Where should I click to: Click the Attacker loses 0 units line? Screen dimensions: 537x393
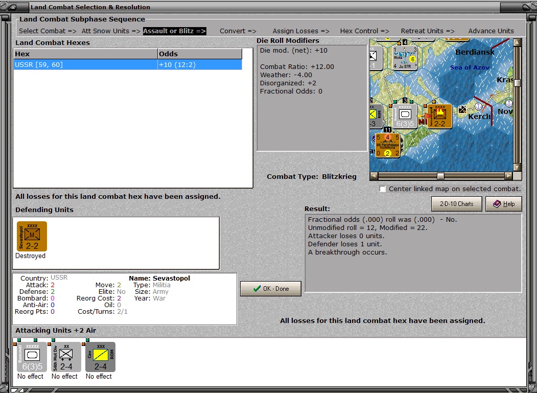pyautogui.click(x=346, y=236)
